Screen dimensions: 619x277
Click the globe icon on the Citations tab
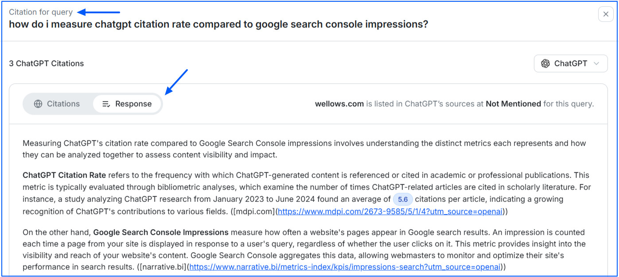39,104
